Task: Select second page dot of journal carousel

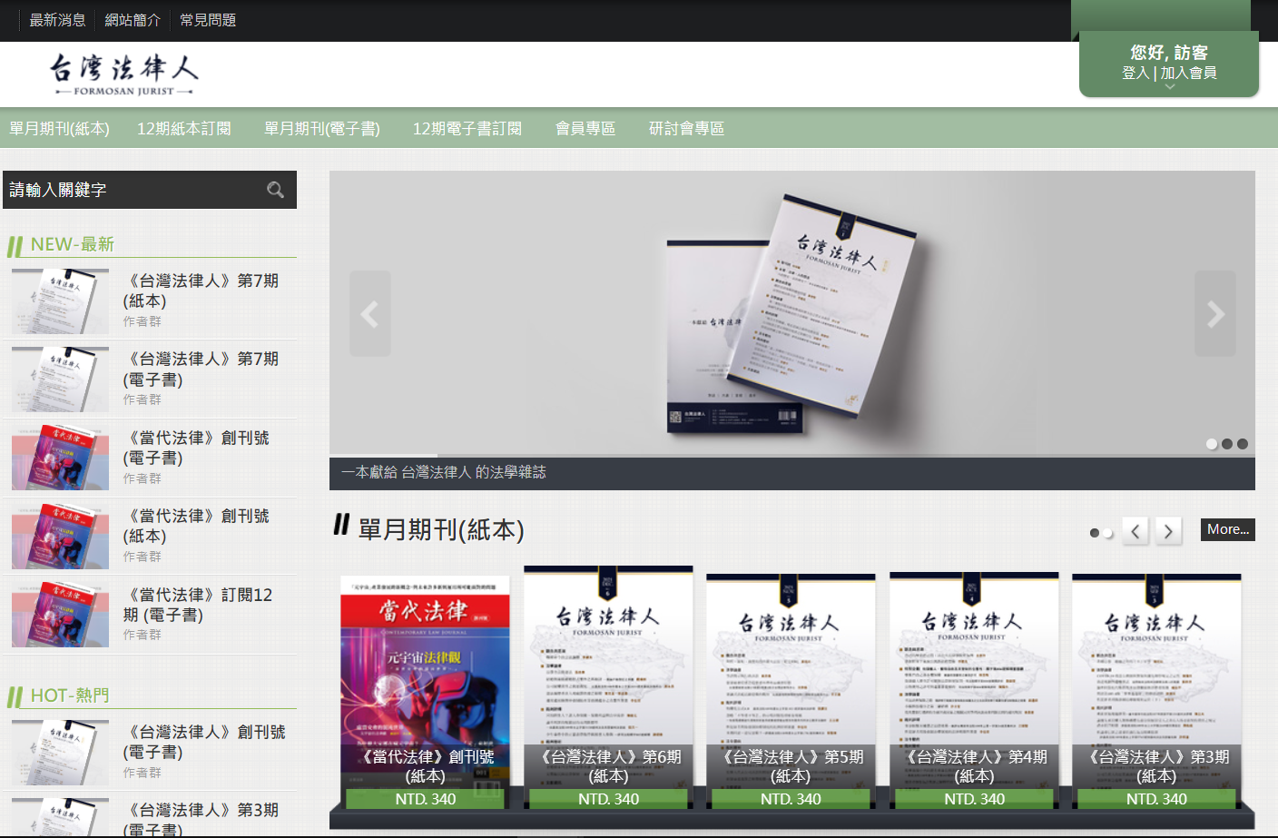Action: pyautogui.click(x=1108, y=533)
